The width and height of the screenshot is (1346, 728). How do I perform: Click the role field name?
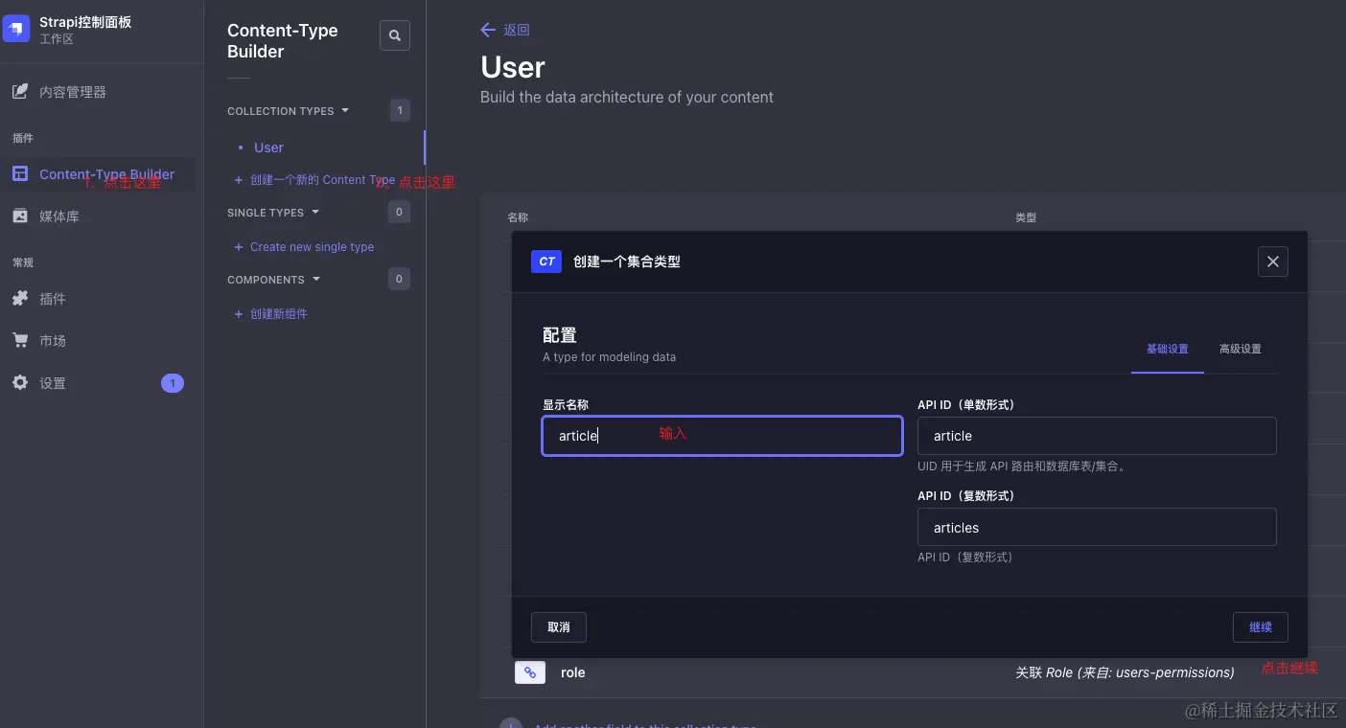pos(573,672)
